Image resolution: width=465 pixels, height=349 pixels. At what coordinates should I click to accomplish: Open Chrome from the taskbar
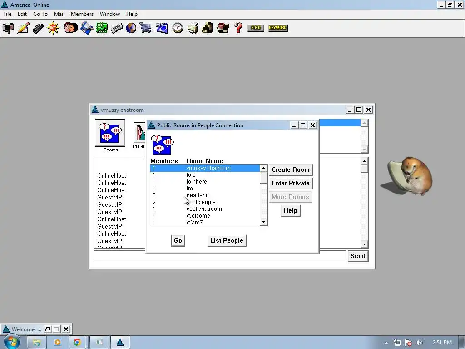77,343
